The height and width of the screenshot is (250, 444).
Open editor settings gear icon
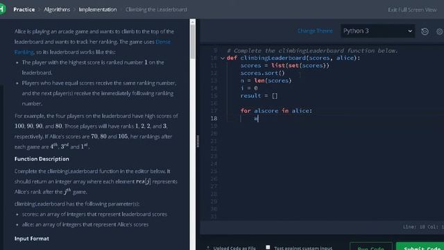(440, 31)
